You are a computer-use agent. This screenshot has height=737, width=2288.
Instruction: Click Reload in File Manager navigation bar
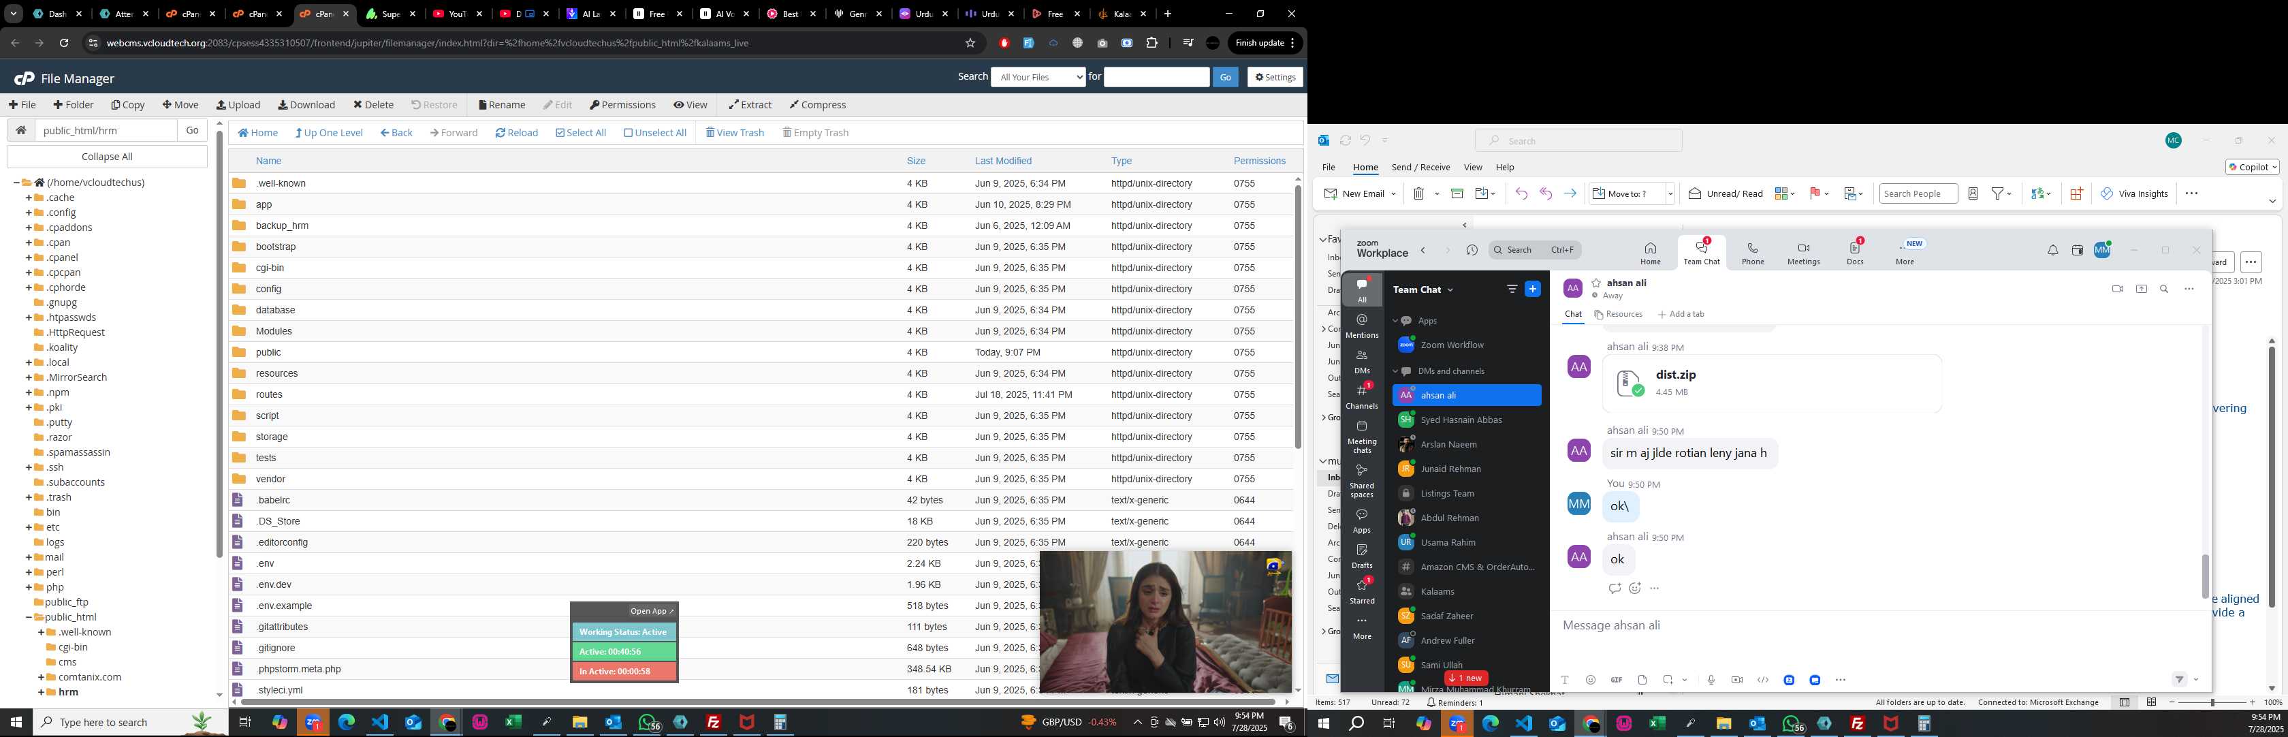517,134
